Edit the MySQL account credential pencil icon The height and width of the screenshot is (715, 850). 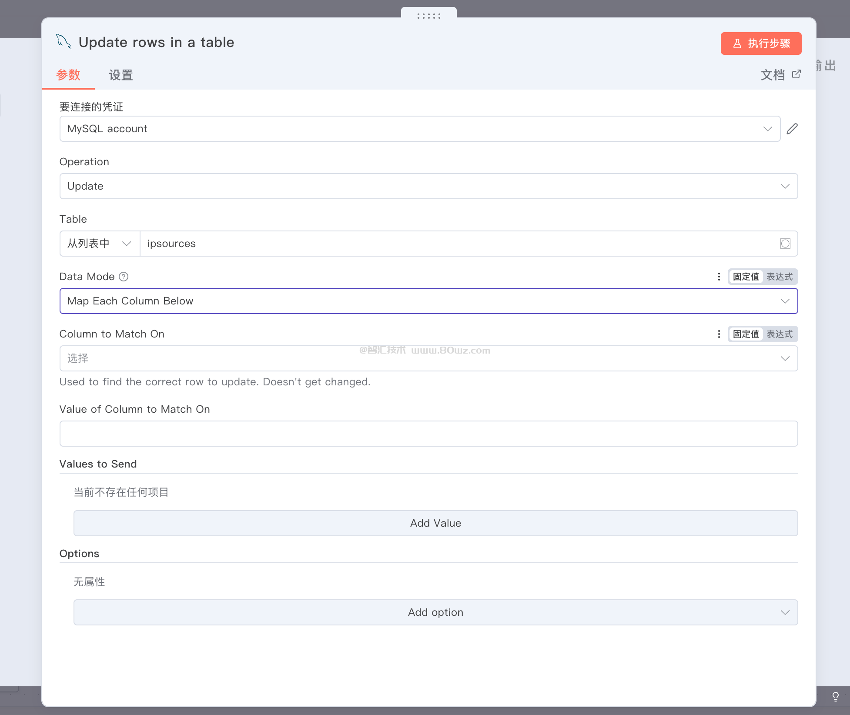tap(792, 129)
